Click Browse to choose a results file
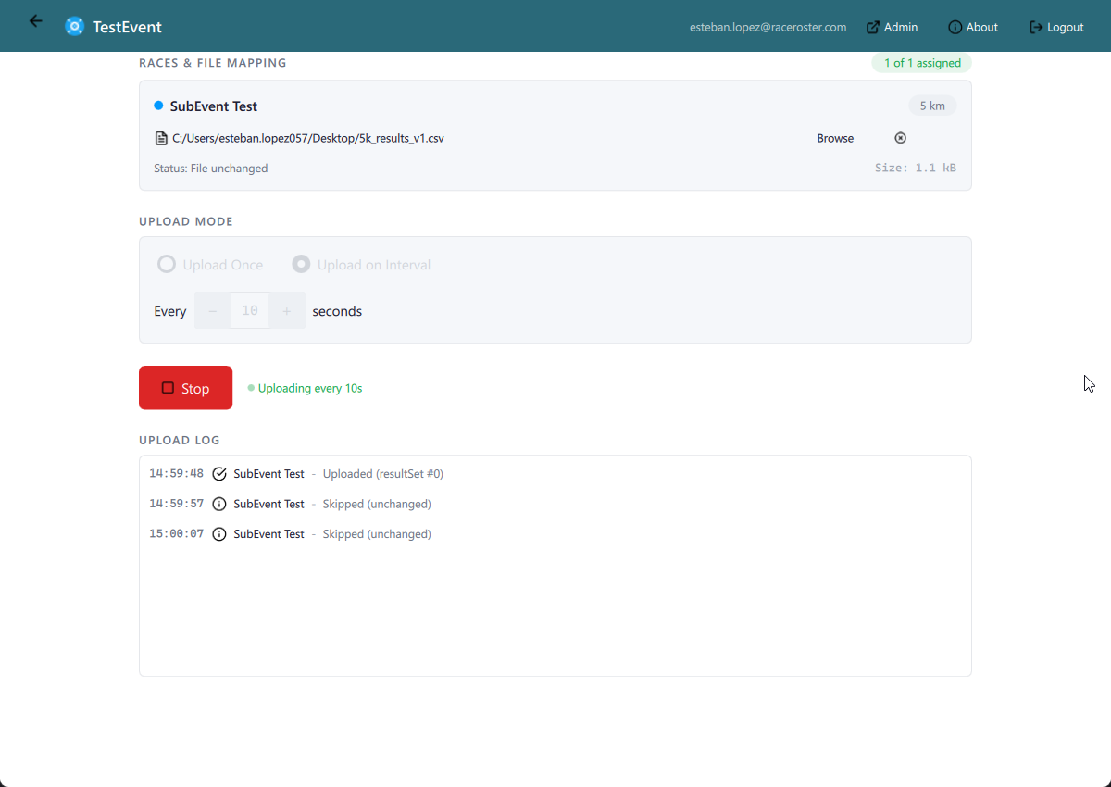 click(x=834, y=137)
